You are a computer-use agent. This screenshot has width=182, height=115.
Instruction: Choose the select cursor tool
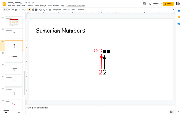point(29,10)
